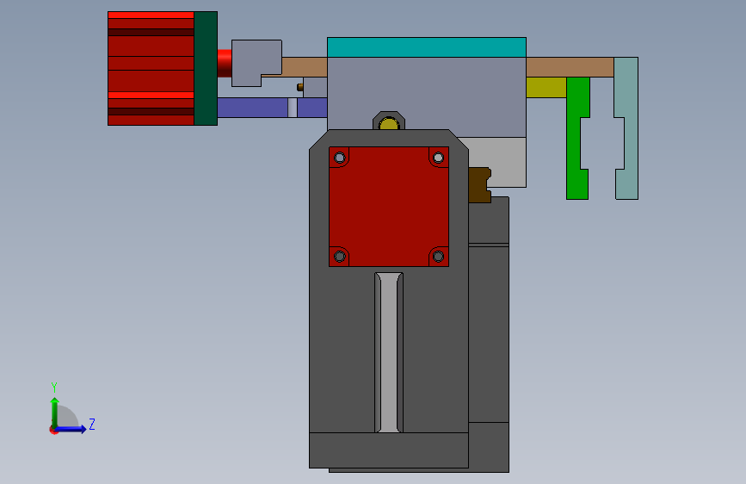Pick the bottom-left screw on the red plate
This screenshot has height=484, width=746.
[340, 257]
